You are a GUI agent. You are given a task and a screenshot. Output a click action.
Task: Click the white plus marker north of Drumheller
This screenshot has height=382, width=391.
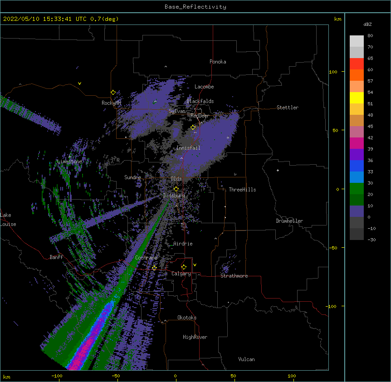pos(278,170)
